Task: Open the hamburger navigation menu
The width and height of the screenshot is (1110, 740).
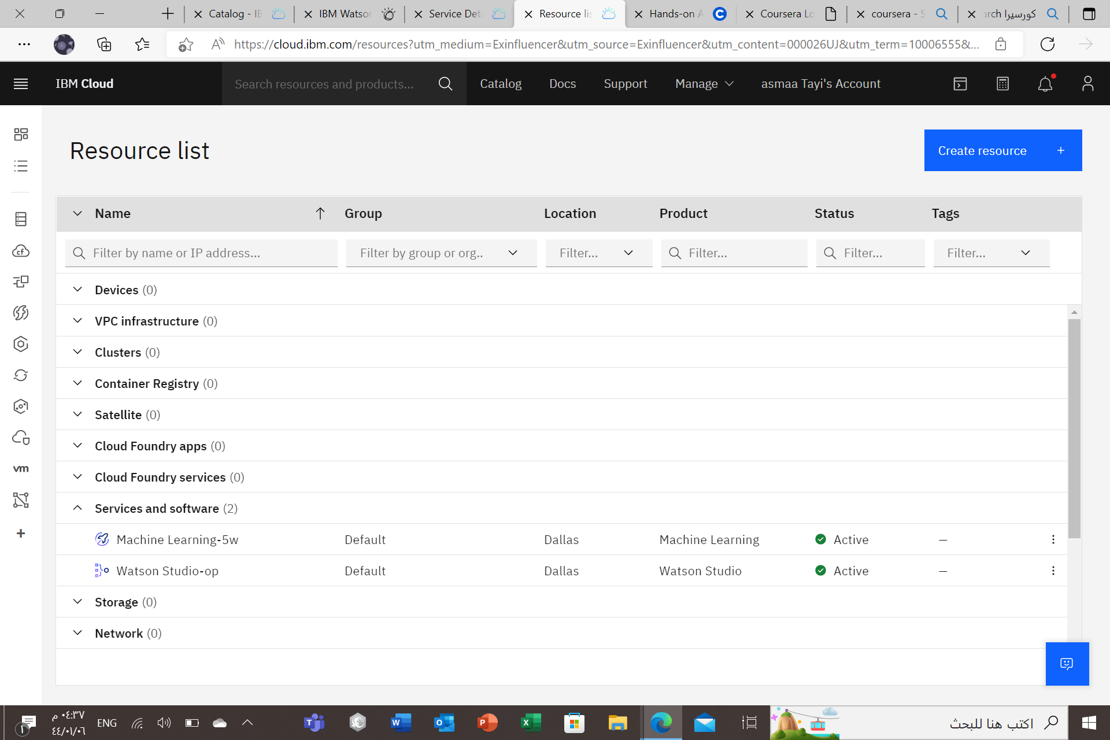Action: tap(21, 83)
